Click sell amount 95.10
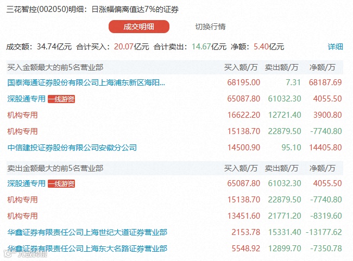Image resolution: width=353 pixels, height=261 pixels. coord(291,148)
